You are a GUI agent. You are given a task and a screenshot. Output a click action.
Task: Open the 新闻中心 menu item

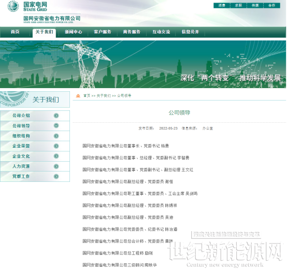pyautogui.click(x=74, y=32)
